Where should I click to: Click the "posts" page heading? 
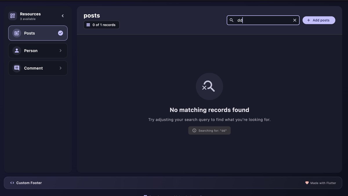click(92, 16)
